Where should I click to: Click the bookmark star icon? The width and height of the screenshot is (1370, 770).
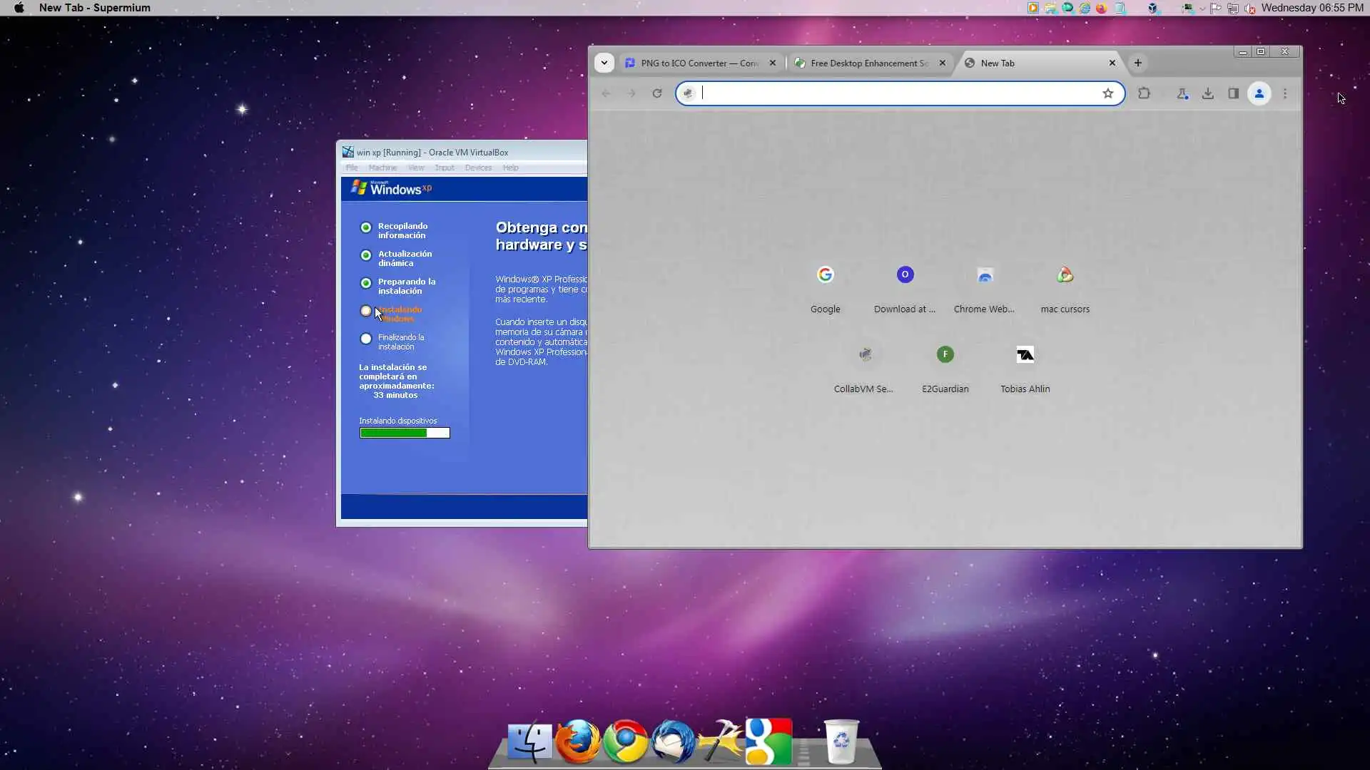click(x=1107, y=93)
